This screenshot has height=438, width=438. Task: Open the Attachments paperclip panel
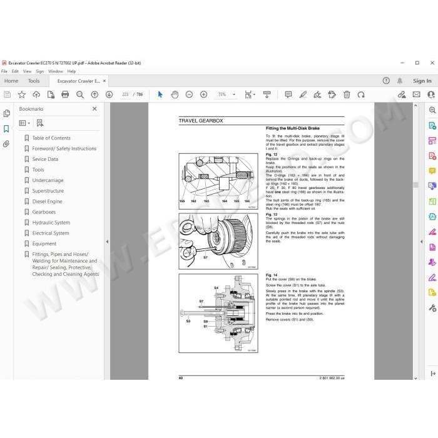[x=6, y=144]
